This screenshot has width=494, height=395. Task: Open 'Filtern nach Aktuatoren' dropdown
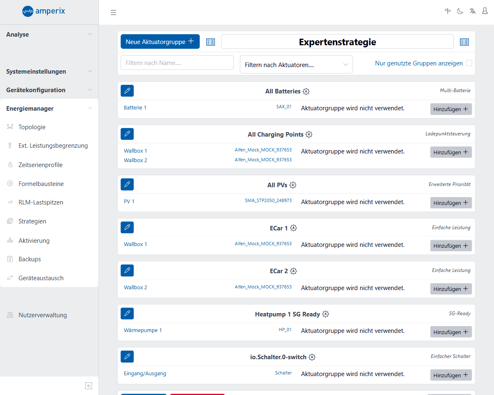click(296, 65)
